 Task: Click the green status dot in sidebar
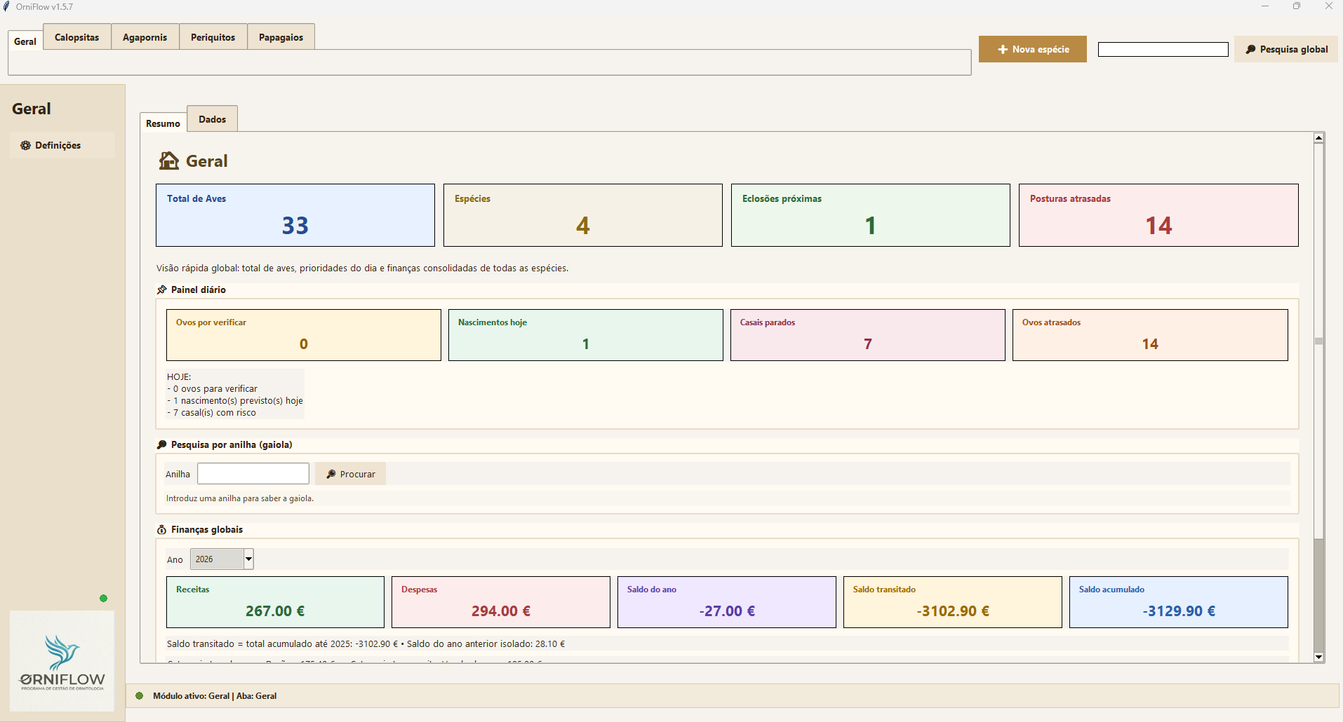tap(104, 598)
